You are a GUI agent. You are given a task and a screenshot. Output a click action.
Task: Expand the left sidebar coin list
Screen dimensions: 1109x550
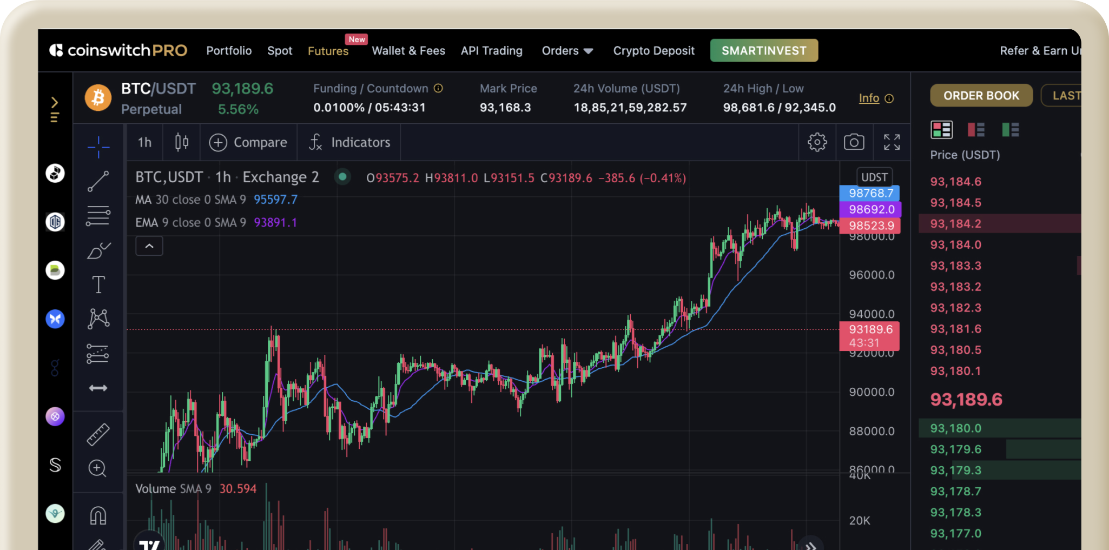(55, 103)
